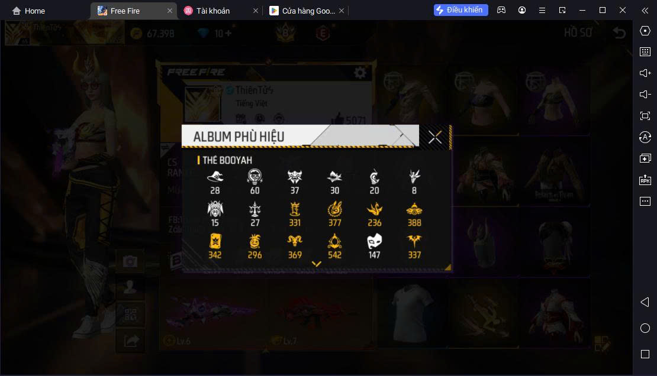Open the emulator hamburger menu
This screenshot has width=657, height=376.
(x=542, y=11)
